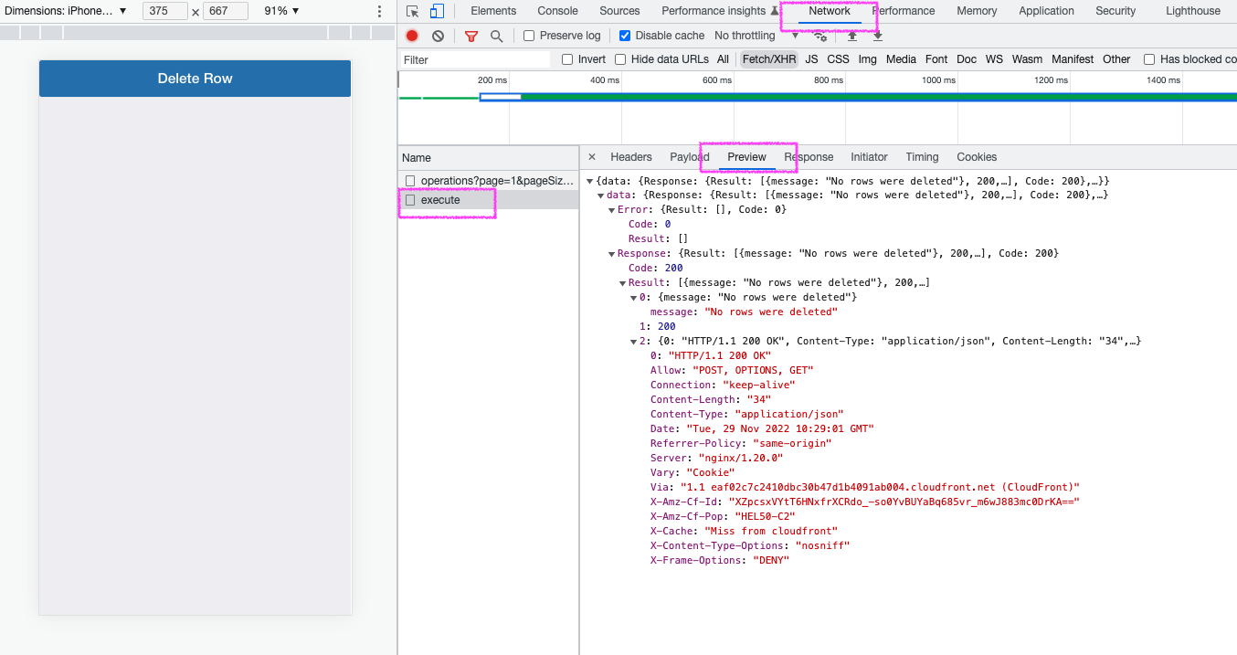Open the Application tab

pos(1046,11)
